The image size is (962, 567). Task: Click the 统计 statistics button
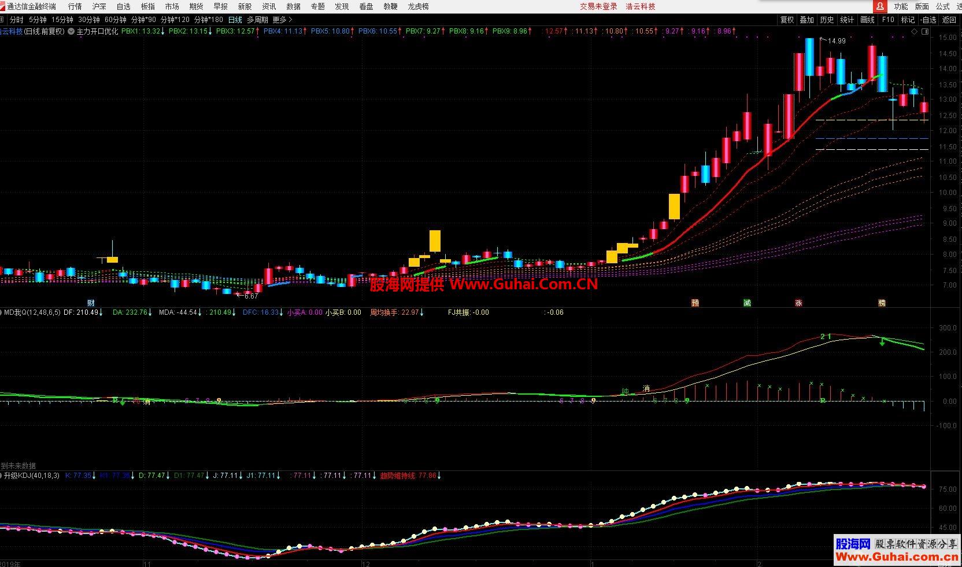(x=848, y=20)
